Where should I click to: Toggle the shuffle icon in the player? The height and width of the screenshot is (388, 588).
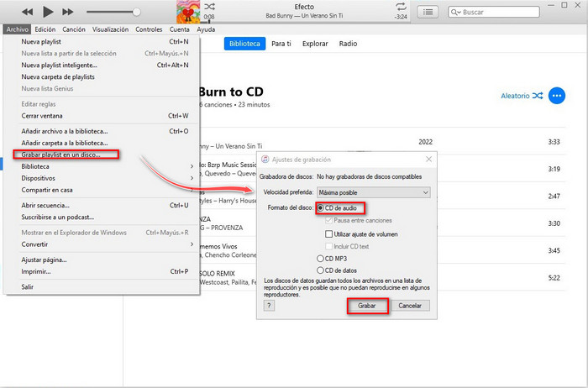pyautogui.click(x=210, y=7)
